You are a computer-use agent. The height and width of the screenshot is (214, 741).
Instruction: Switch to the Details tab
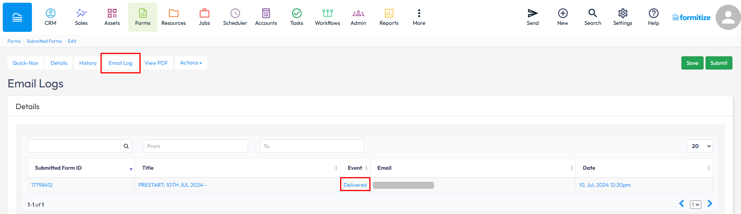tap(59, 63)
